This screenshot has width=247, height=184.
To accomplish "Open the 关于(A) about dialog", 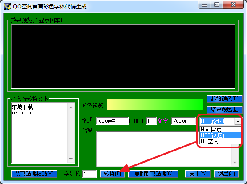I will [x=198, y=174].
